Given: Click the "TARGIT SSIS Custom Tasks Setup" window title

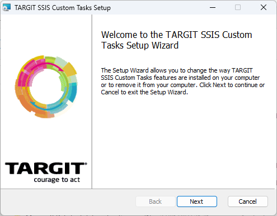Looking at the screenshot, I should click(x=63, y=8).
